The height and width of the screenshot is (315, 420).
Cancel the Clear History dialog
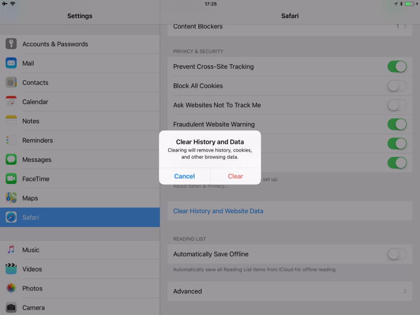point(184,176)
